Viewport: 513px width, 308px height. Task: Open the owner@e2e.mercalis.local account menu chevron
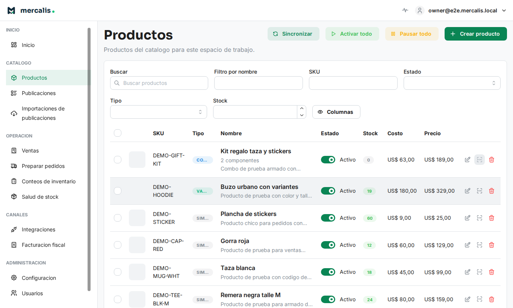point(504,11)
